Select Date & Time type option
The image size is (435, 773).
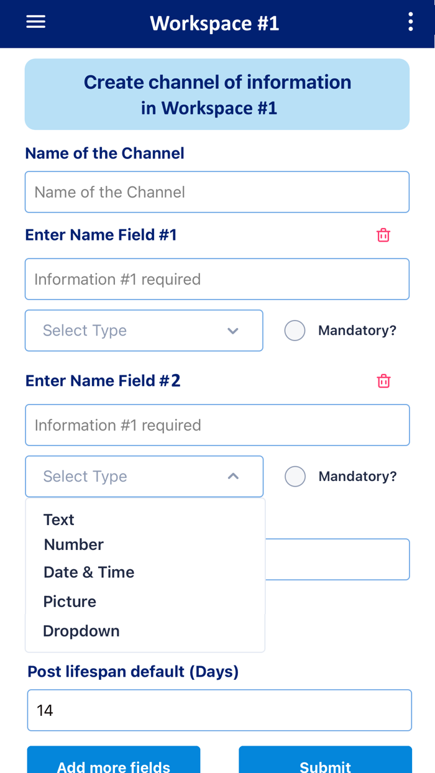pyautogui.click(x=89, y=572)
